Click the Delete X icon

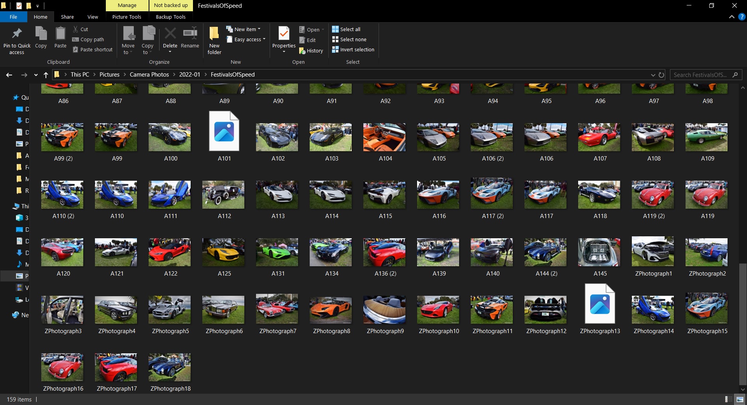click(170, 33)
